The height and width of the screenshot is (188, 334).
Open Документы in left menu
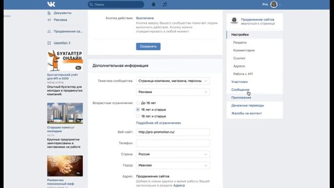pos(63,13)
